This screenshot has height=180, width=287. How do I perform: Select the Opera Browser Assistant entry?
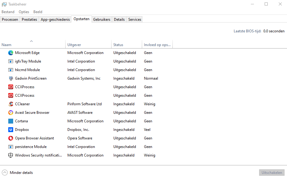[34, 138]
